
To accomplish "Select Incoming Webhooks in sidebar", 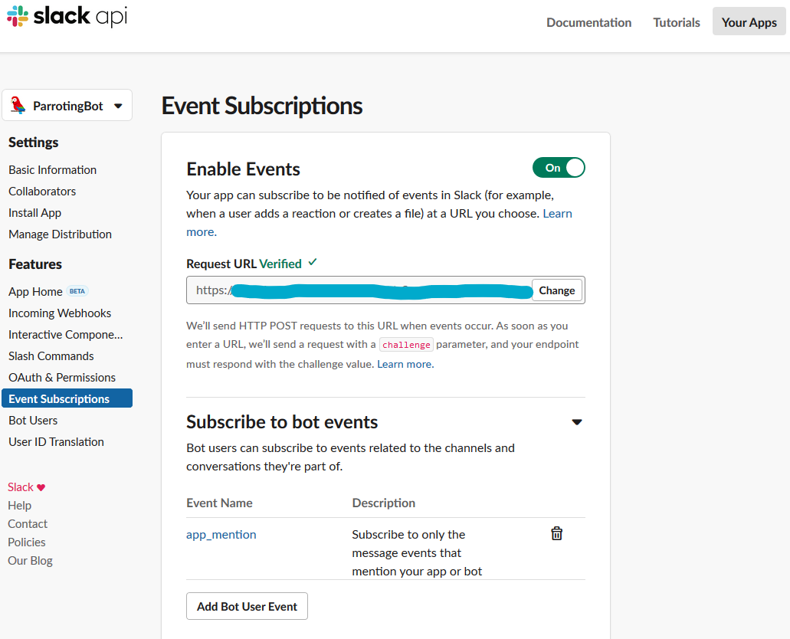I will tap(60, 313).
